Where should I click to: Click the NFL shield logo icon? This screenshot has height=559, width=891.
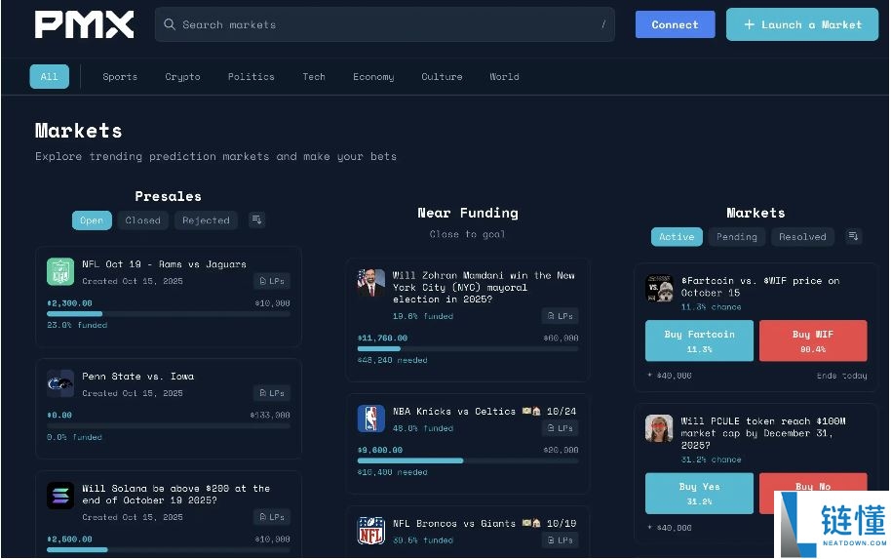click(371, 531)
